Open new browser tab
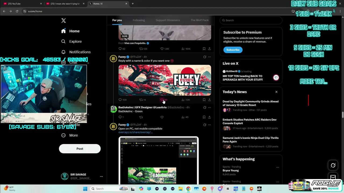This screenshot has width=344, height=193. tap(132, 3)
